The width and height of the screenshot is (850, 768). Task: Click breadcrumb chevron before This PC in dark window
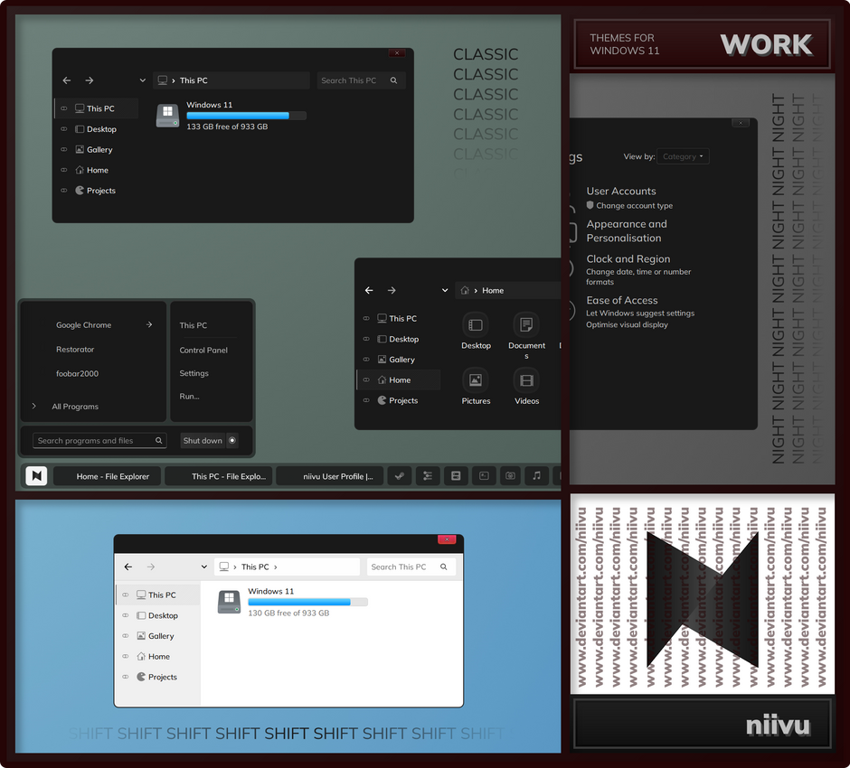tap(174, 80)
